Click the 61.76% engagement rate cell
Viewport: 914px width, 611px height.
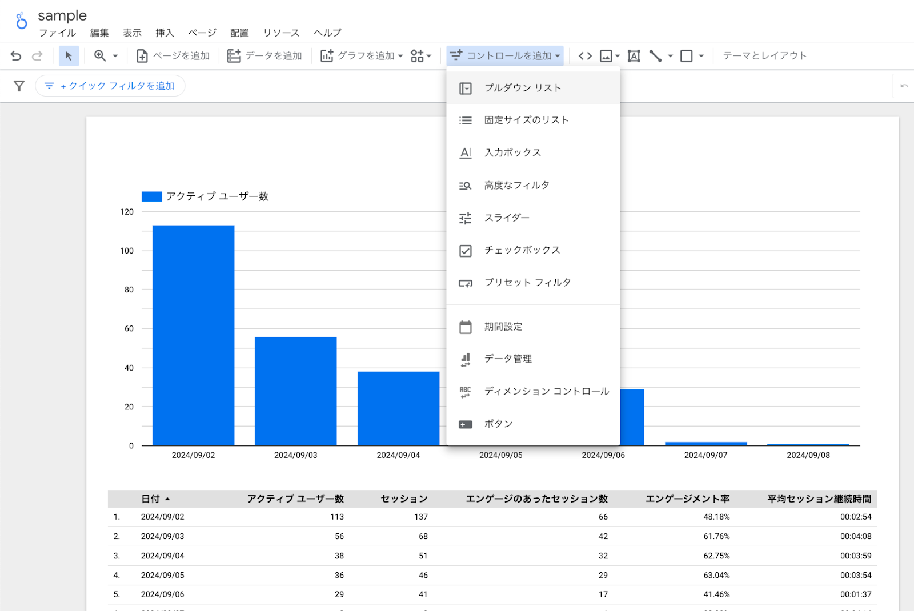pyautogui.click(x=716, y=537)
